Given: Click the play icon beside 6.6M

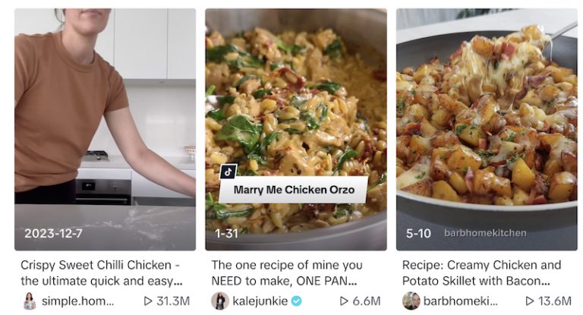Looking at the screenshot, I should (x=344, y=301).
